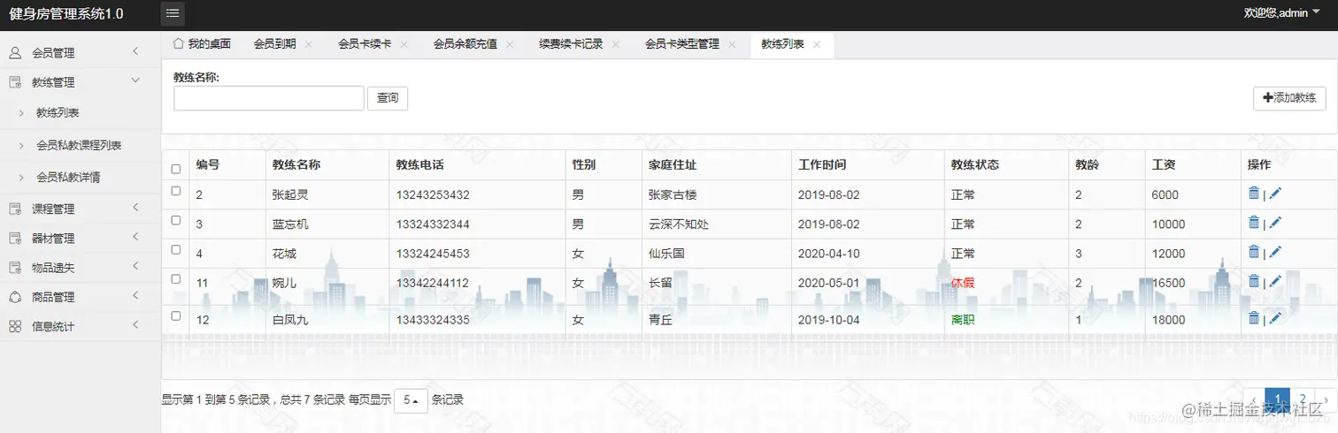The image size is (1338, 433).
Task: Delete coach 蓝忘机 with trash icon
Action: pos(1254,223)
